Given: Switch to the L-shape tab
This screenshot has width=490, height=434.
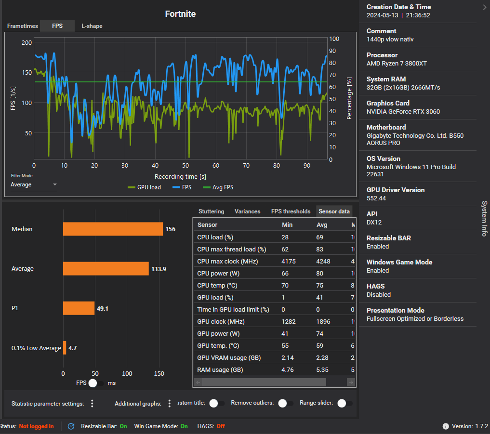Looking at the screenshot, I should tap(92, 26).
